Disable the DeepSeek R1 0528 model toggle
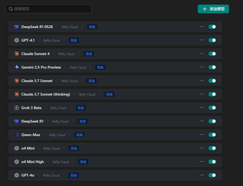243x186 pixels. pos(212,27)
